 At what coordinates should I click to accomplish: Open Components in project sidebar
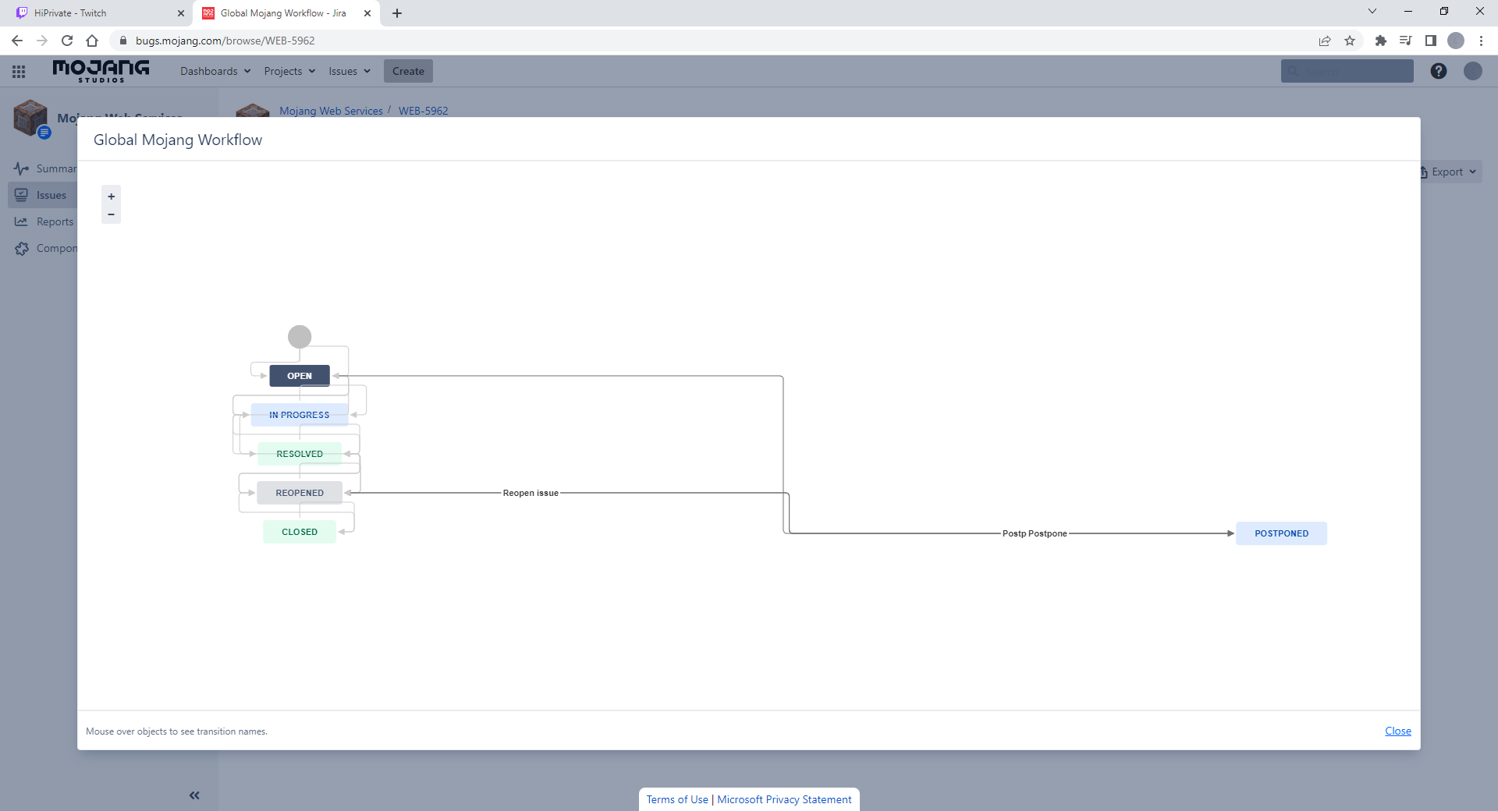45,248
